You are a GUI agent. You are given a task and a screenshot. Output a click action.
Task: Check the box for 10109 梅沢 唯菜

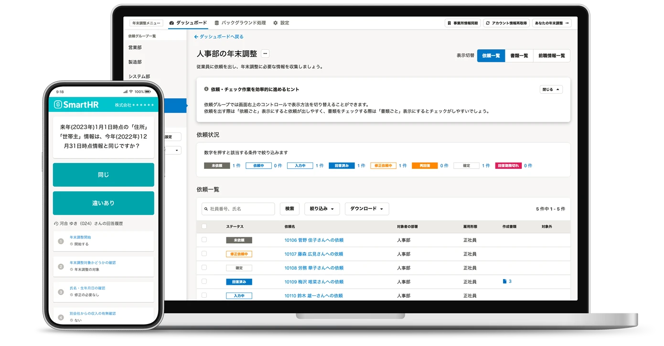click(x=204, y=281)
